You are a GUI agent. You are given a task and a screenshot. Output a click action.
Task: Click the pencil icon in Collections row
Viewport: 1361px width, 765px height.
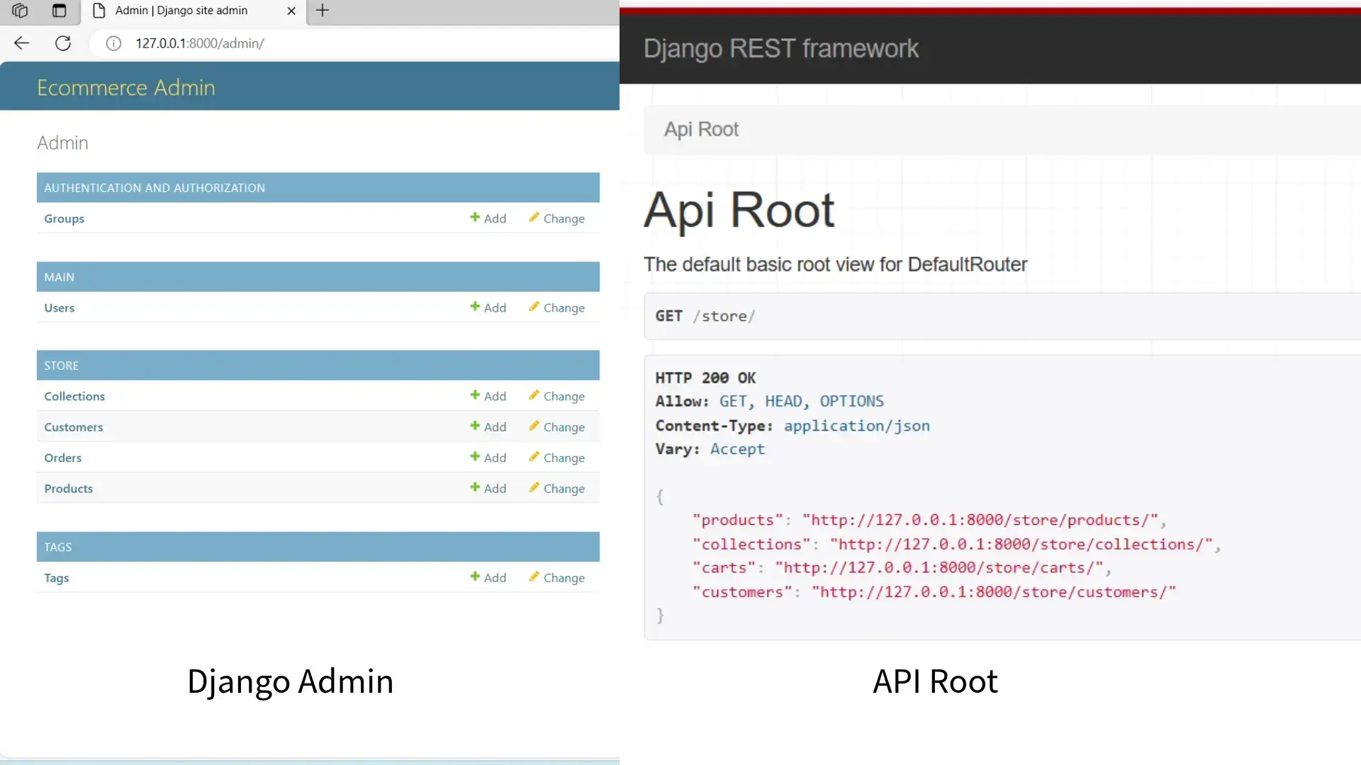coord(534,395)
